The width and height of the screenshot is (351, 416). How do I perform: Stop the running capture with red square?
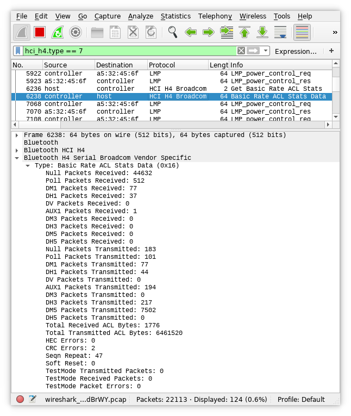click(40, 33)
